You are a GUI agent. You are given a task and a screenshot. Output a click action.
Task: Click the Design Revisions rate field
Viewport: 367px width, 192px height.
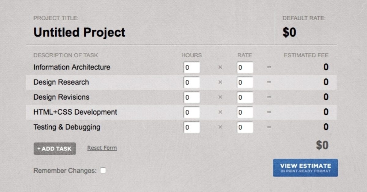click(245, 97)
